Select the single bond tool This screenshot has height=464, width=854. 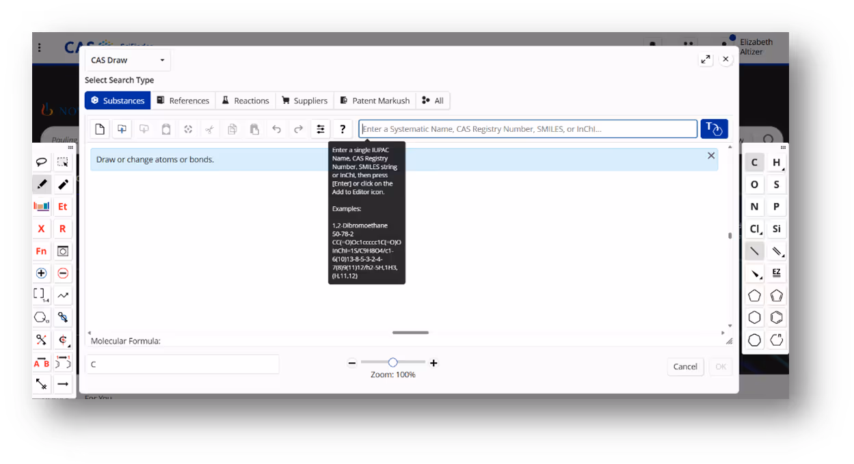(x=754, y=251)
